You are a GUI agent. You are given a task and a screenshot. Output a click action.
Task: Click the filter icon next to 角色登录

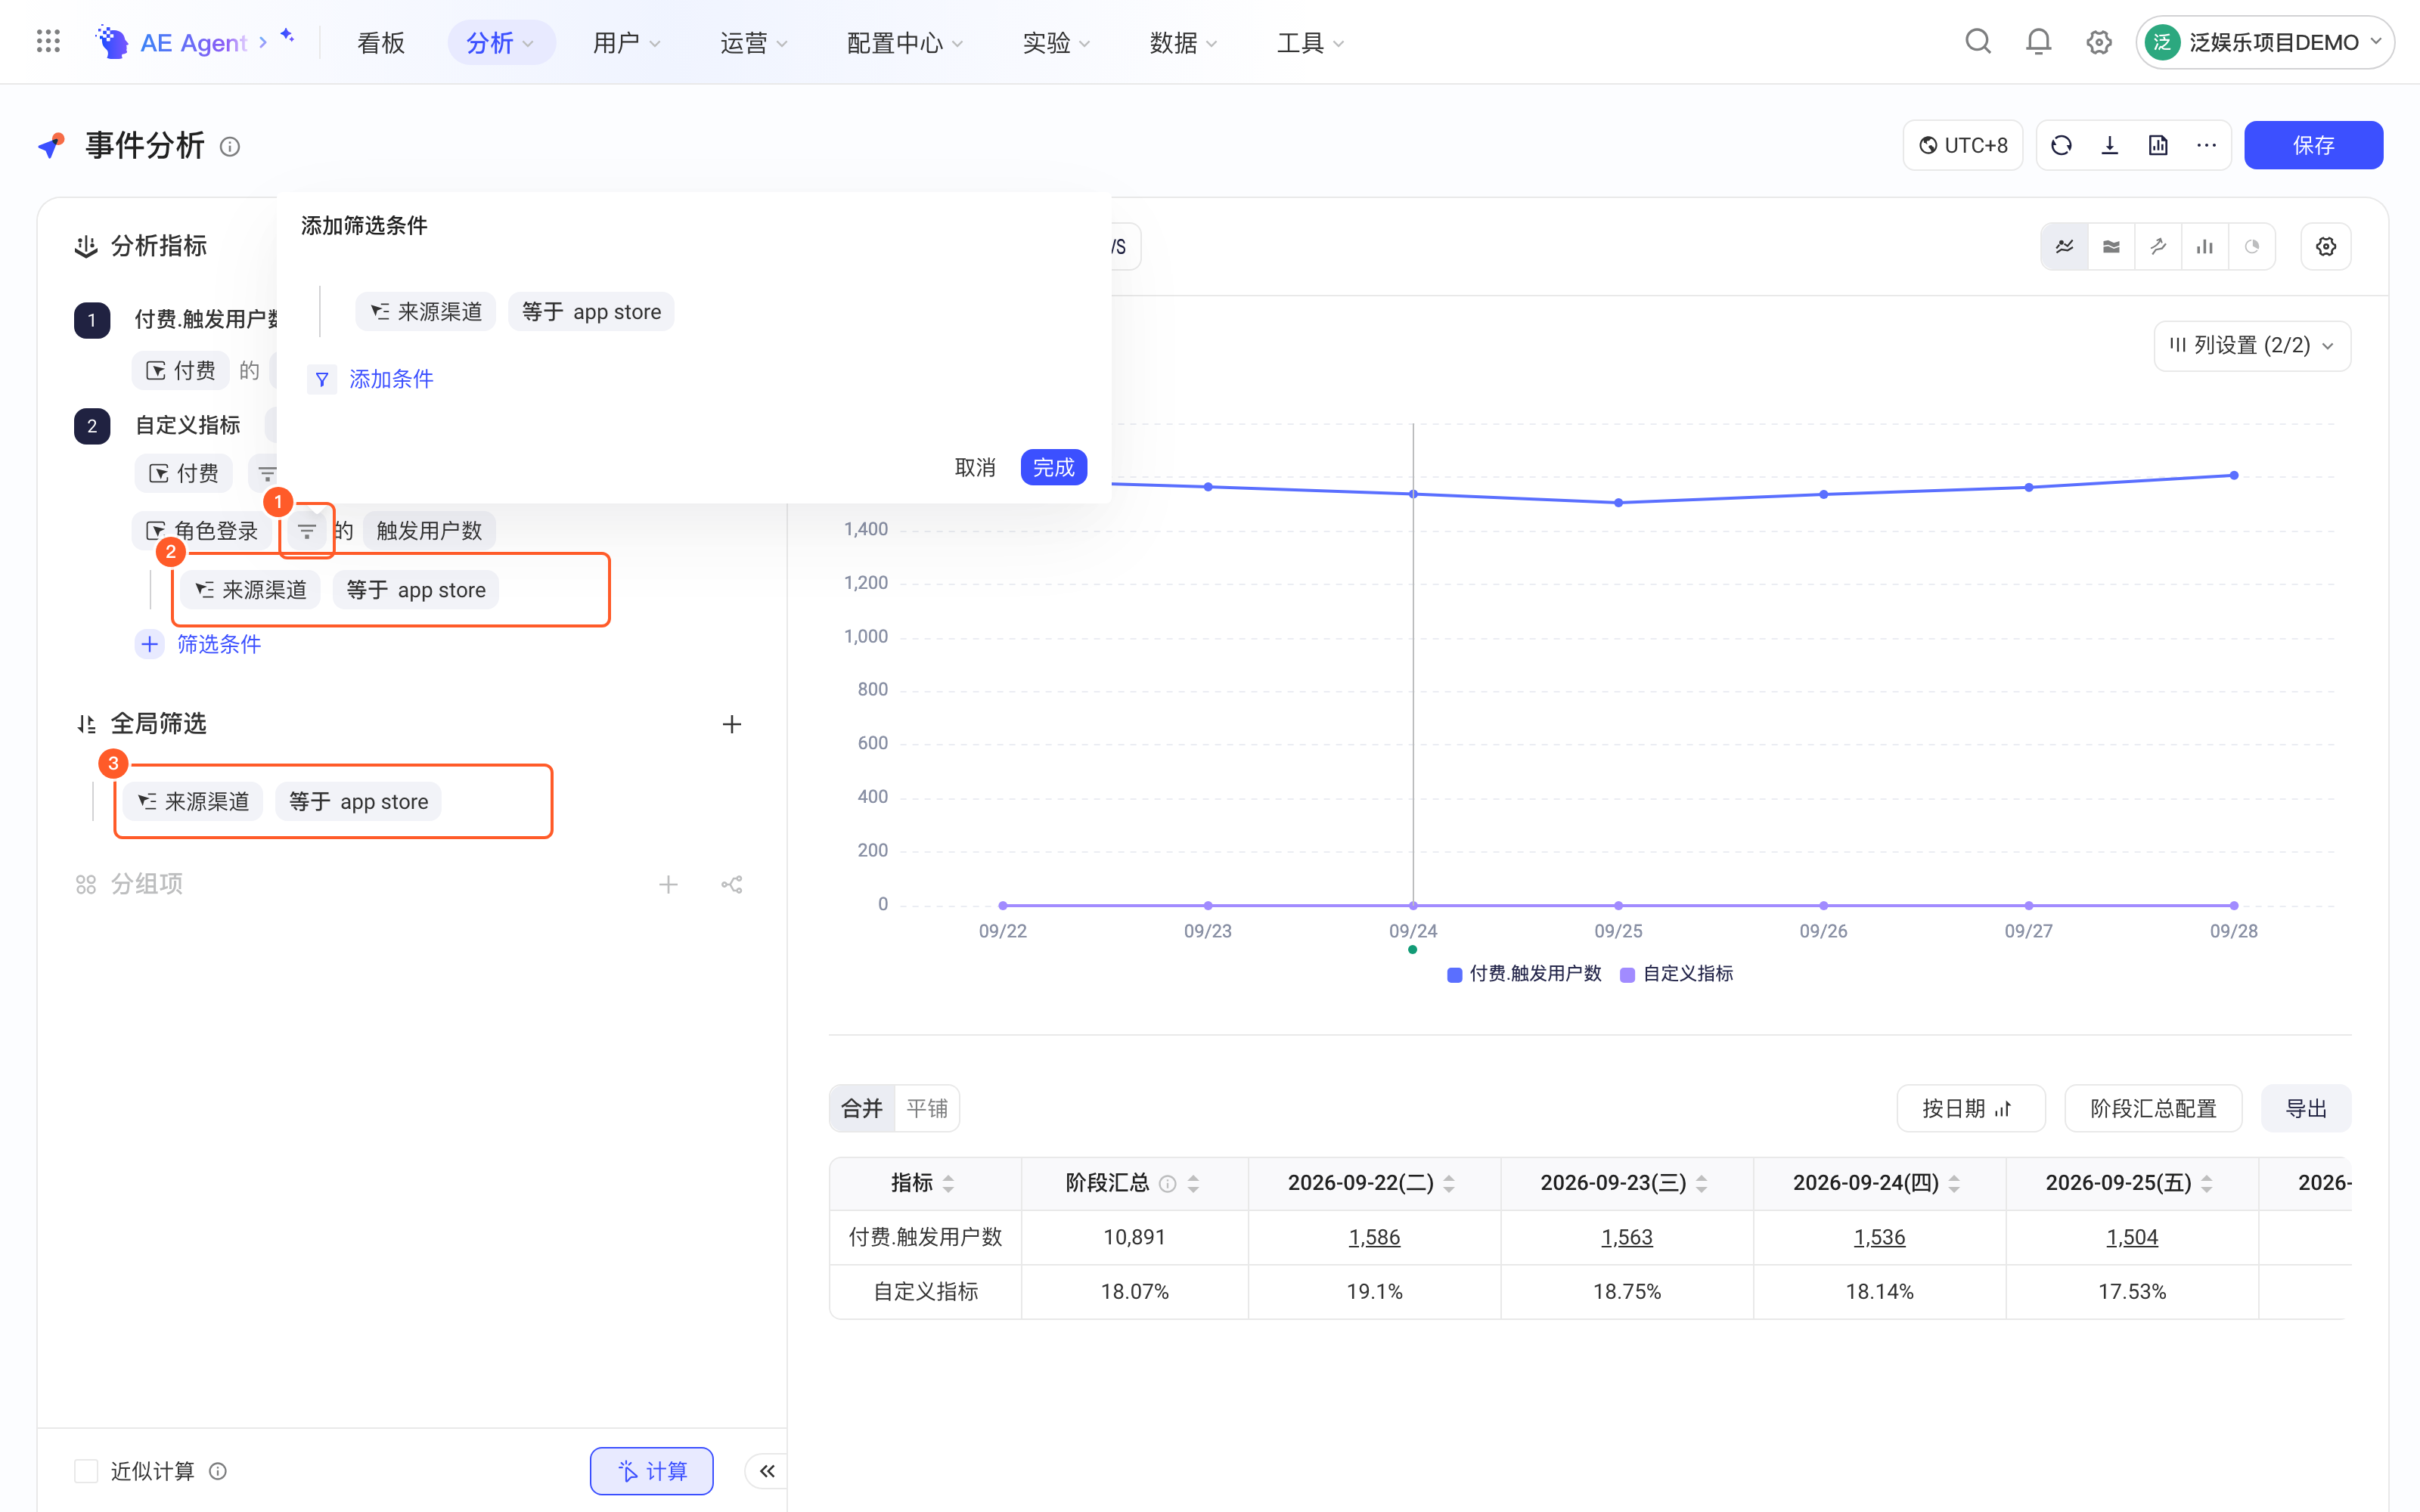click(x=307, y=531)
